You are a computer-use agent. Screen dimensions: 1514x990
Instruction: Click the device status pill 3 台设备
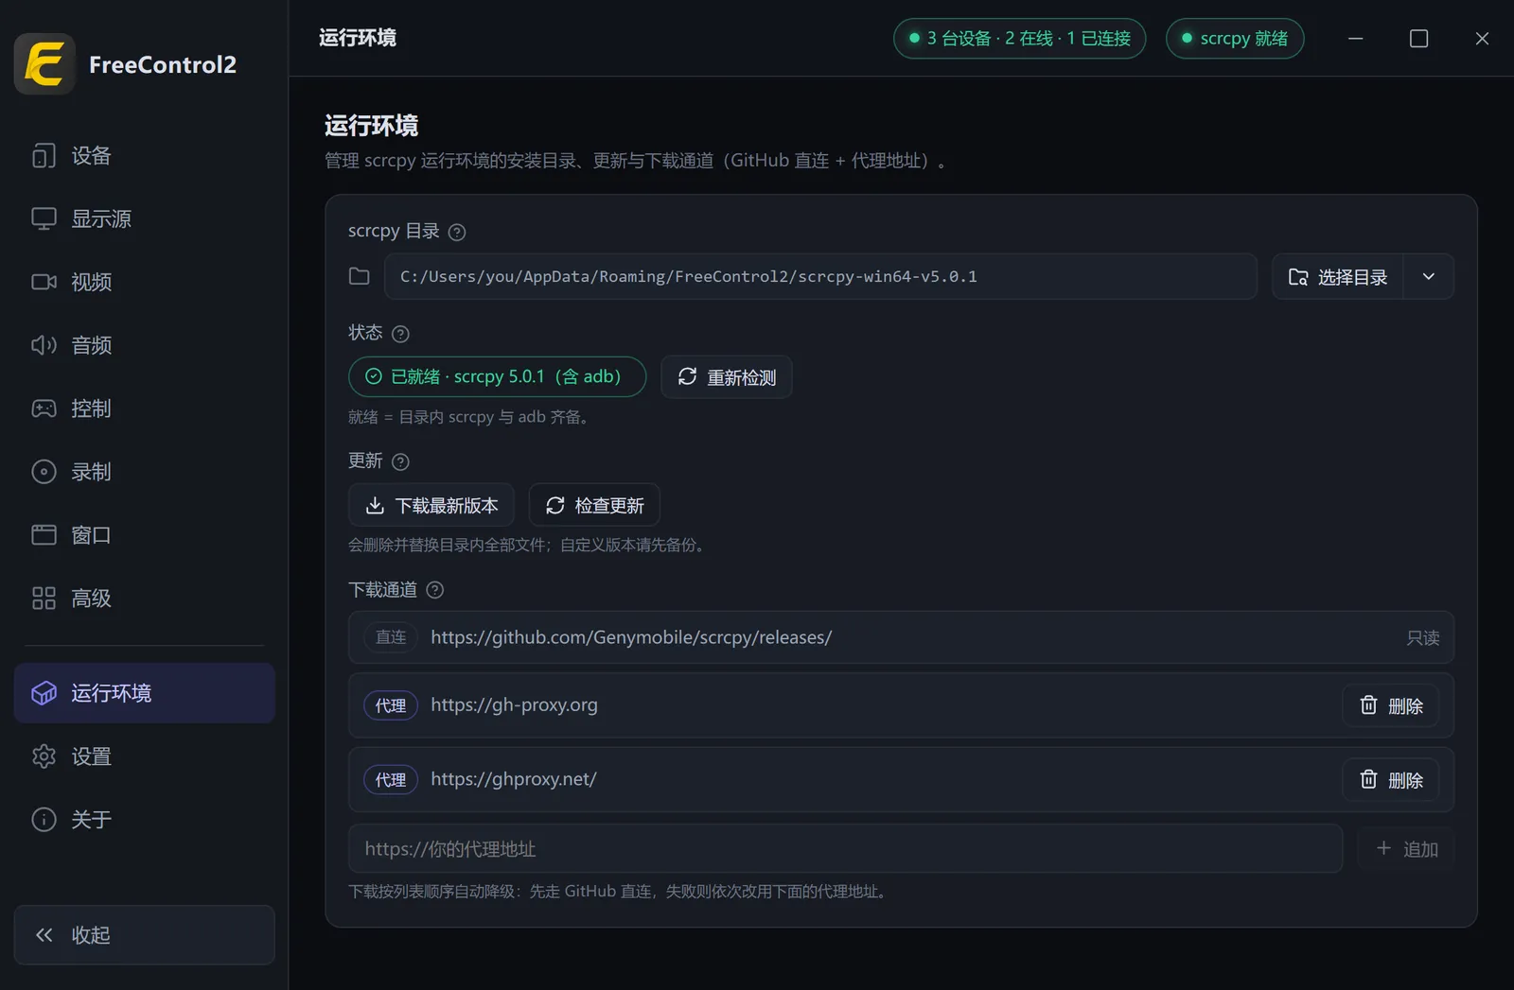[x=1019, y=39]
